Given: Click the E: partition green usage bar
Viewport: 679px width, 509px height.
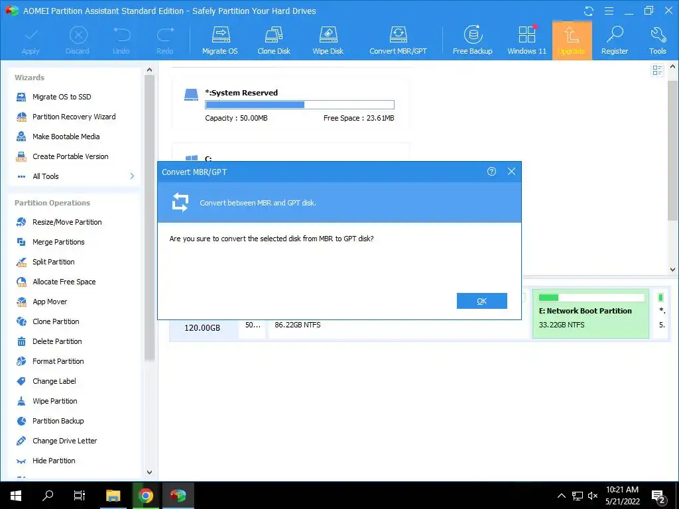Looking at the screenshot, I should (x=591, y=298).
